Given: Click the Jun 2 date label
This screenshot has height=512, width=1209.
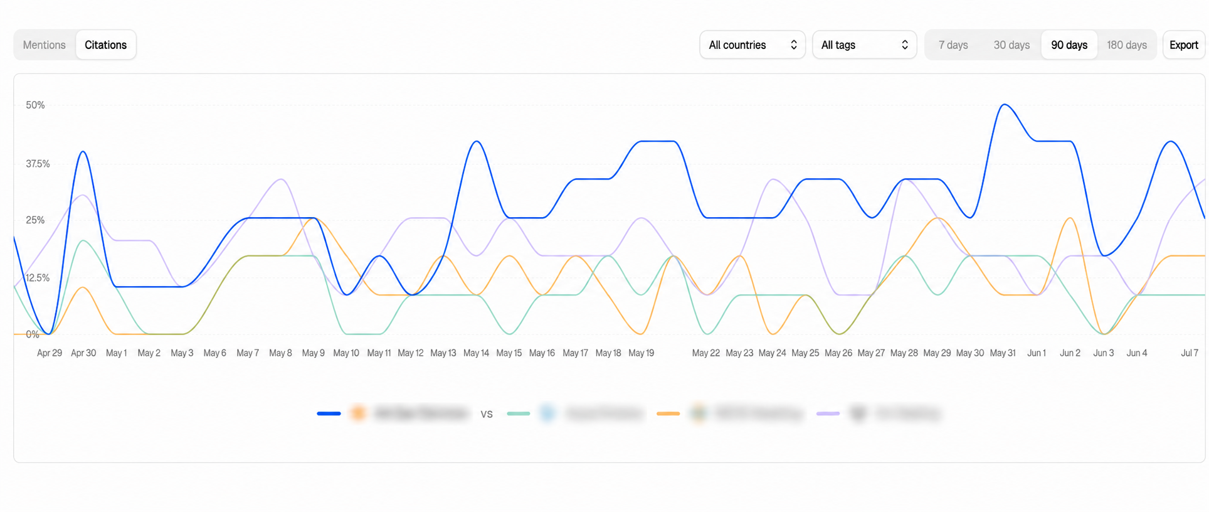Looking at the screenshot, I should [1070, 353].
